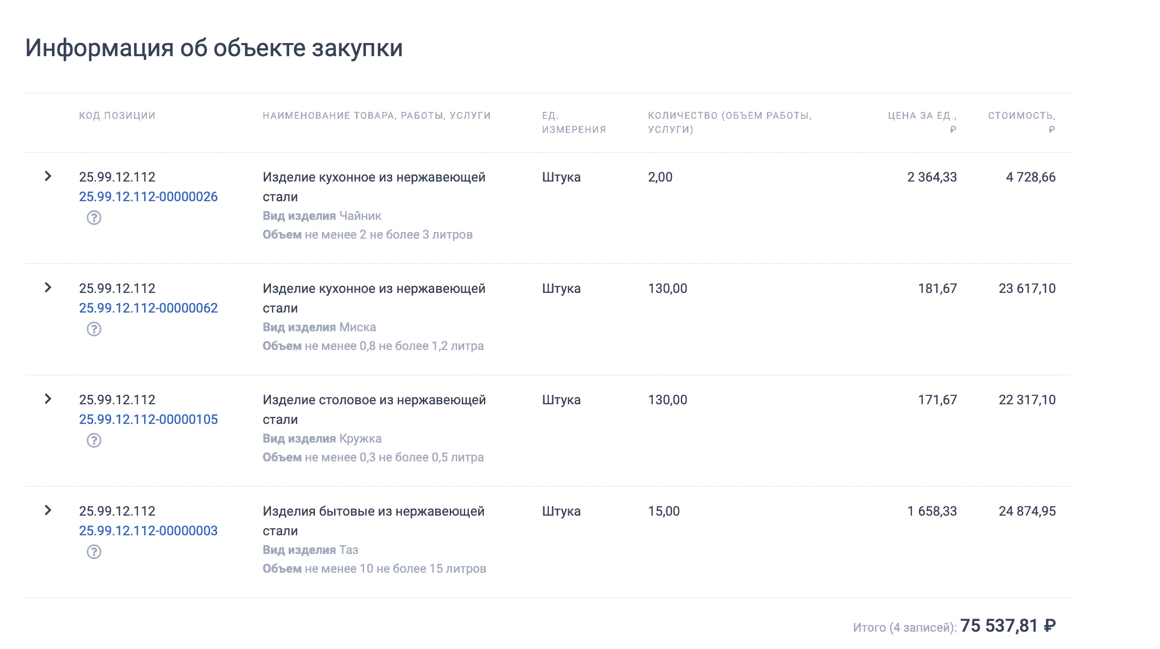Click help icon under code 25.99.12.112-00000105
The width and height of the screenshot is (1160, 649).
pos(94,440)
